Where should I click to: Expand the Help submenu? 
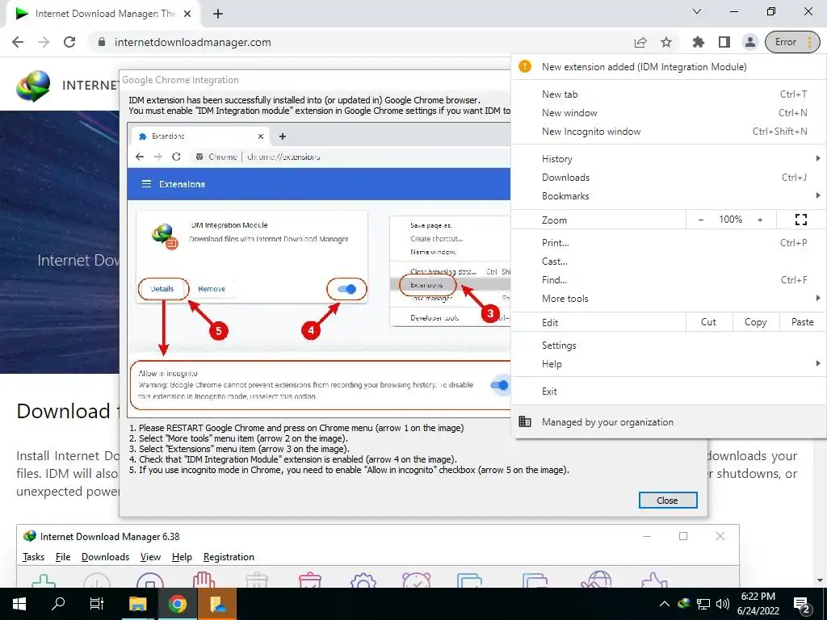(669, 364)
